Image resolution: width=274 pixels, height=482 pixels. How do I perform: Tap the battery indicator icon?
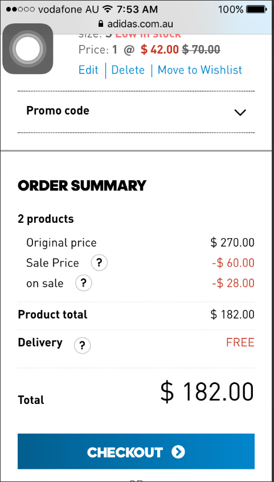(257, 10)
